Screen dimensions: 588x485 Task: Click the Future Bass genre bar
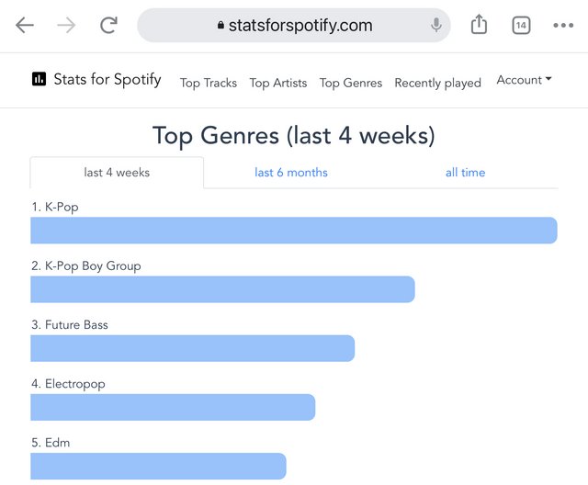tap(192, 348)
